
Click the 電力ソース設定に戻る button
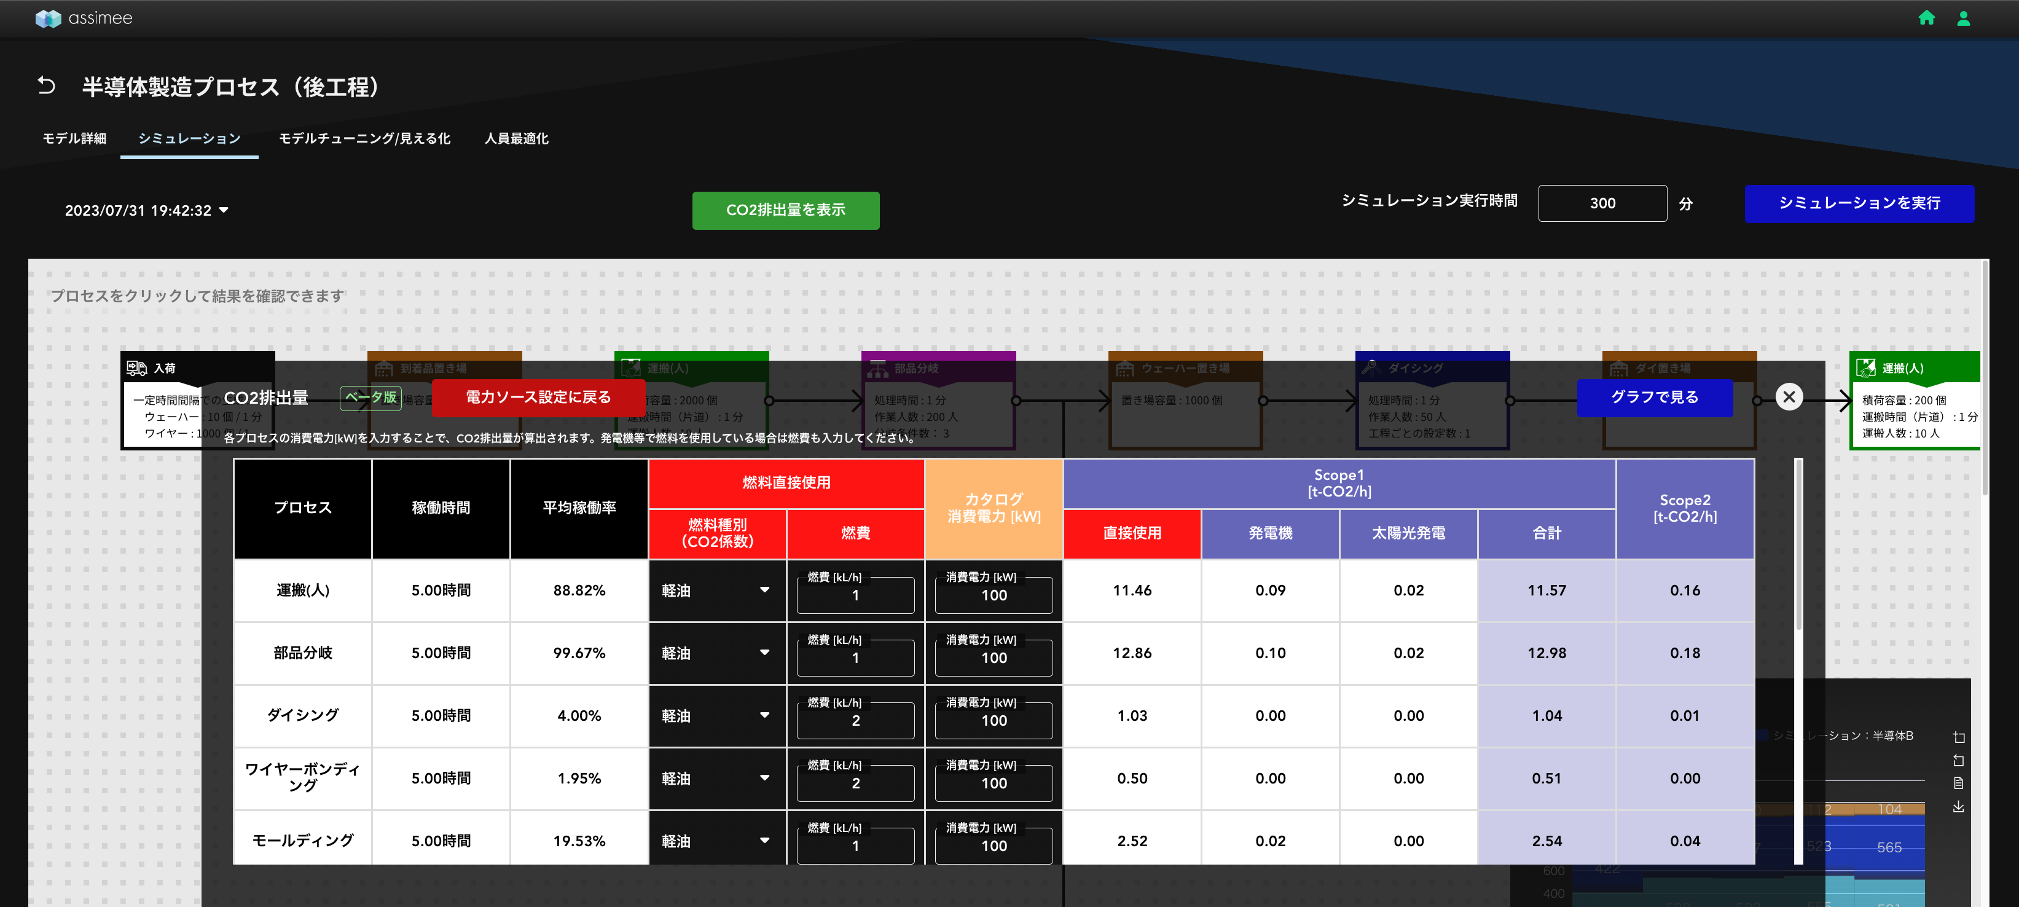pos(538,398)
